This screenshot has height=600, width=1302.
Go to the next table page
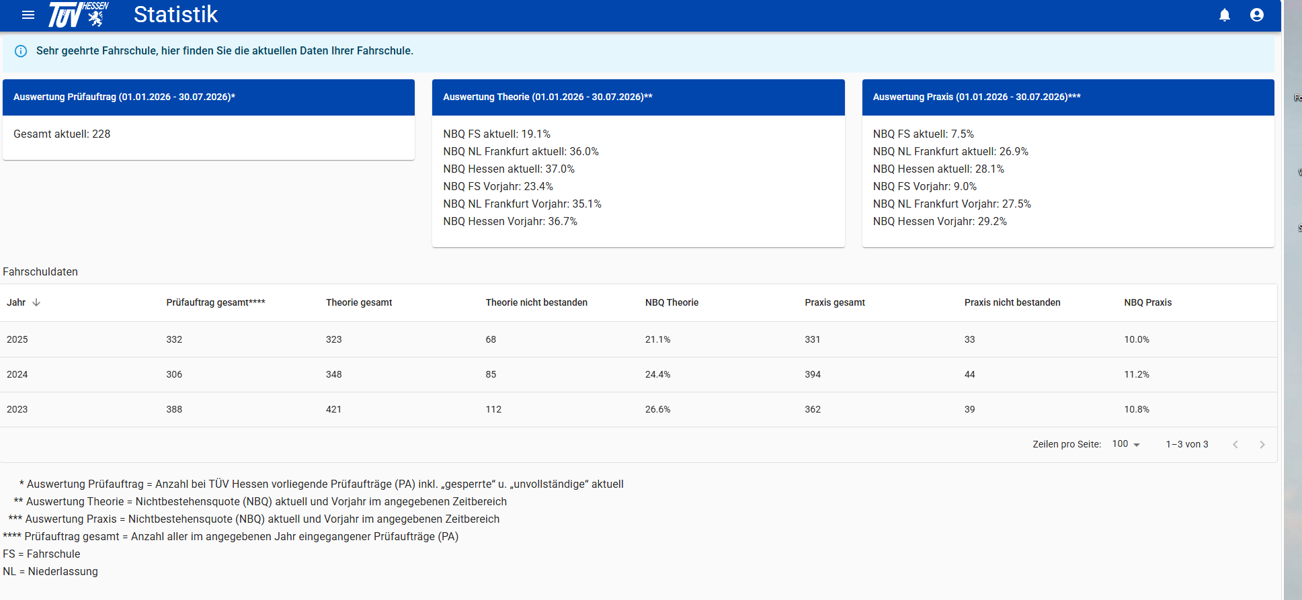point(1262,444)
